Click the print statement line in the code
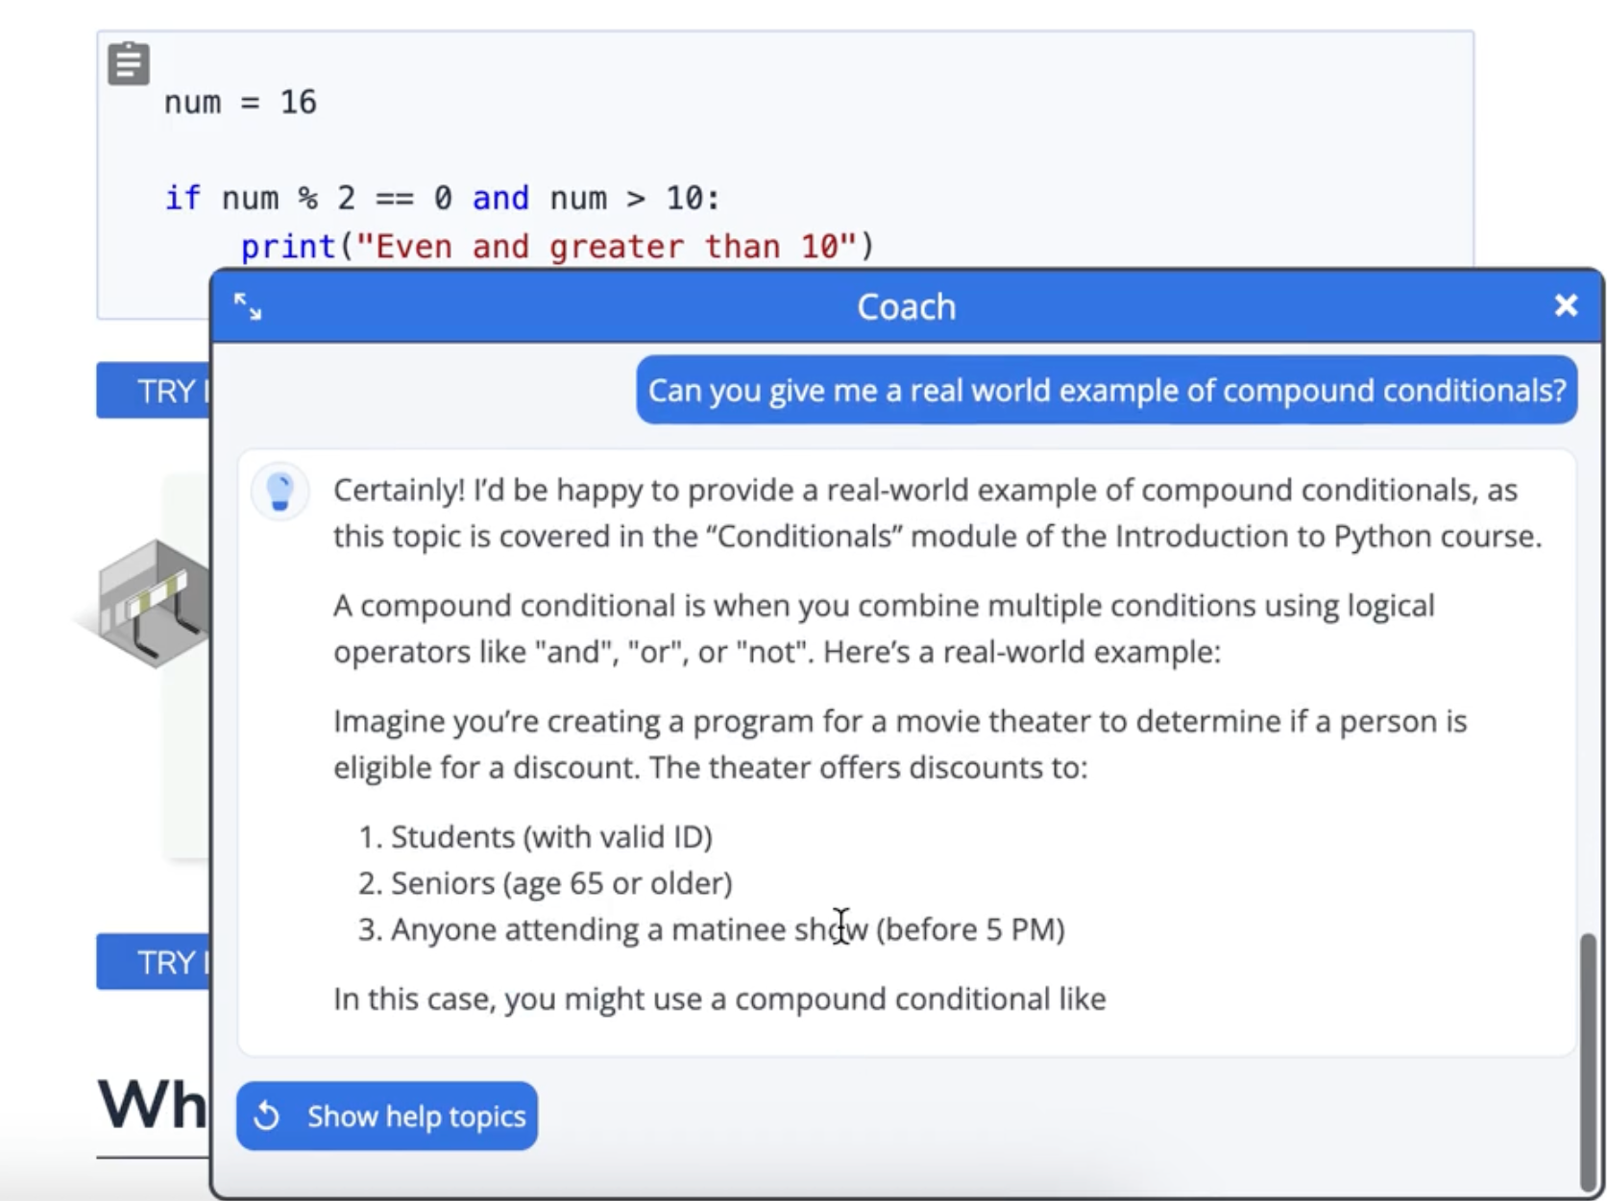Image resolution: width=1607 pixels, height=1201 pixels. coord(557,247)
